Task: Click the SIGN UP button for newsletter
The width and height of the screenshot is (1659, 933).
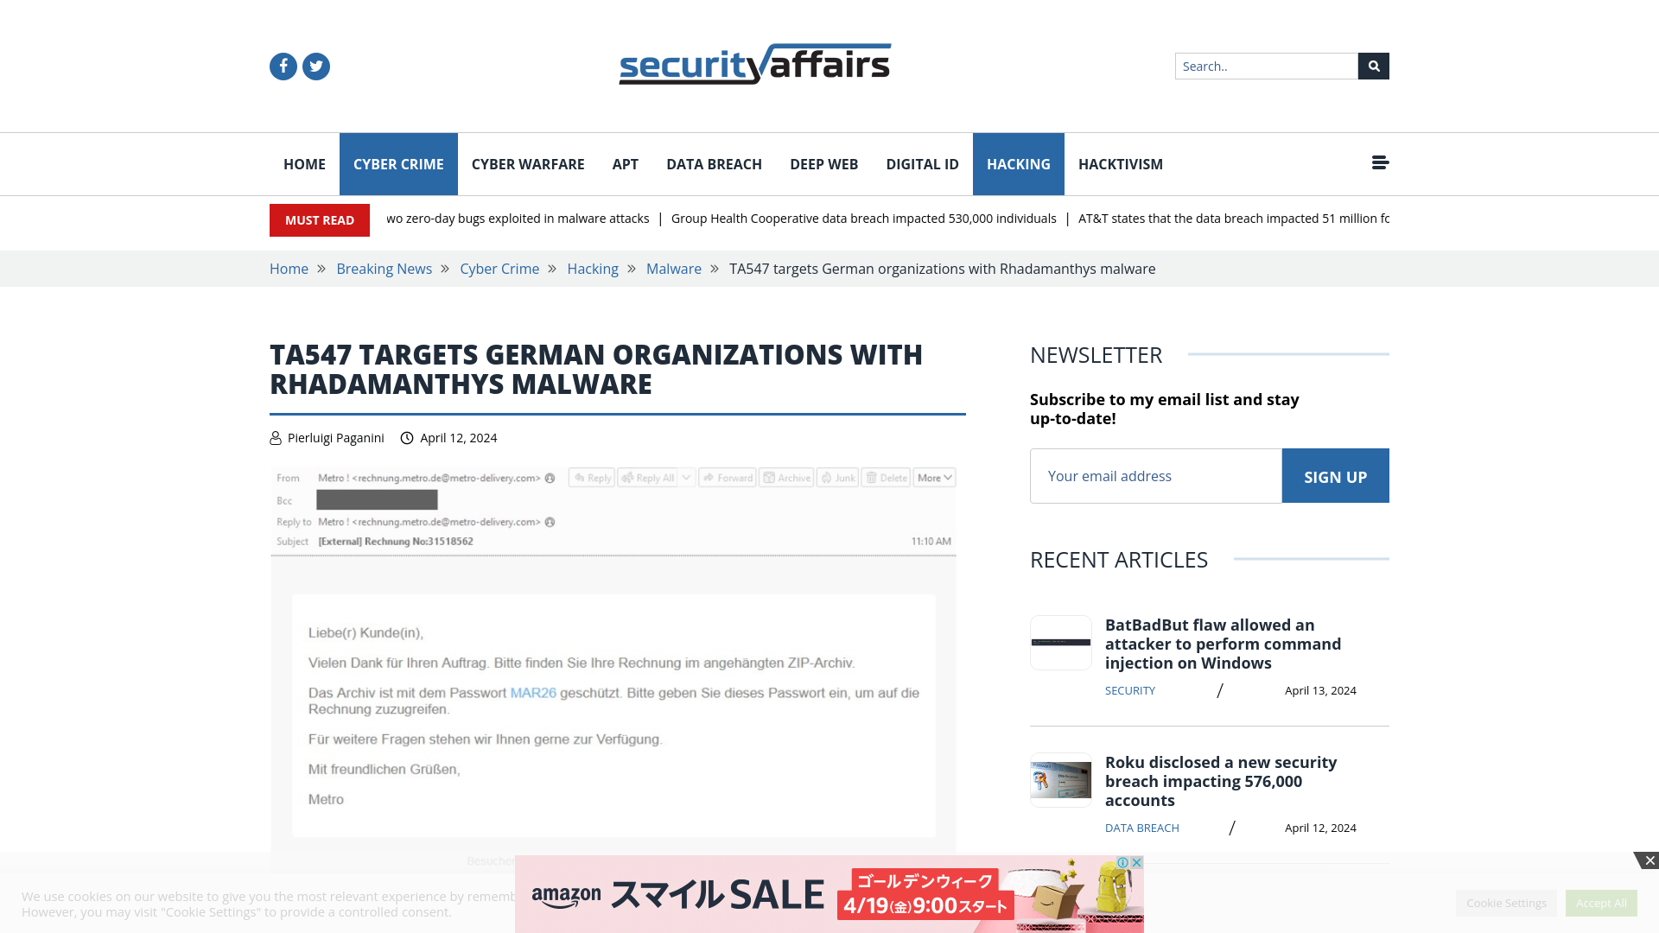Action: (1335, 476)
